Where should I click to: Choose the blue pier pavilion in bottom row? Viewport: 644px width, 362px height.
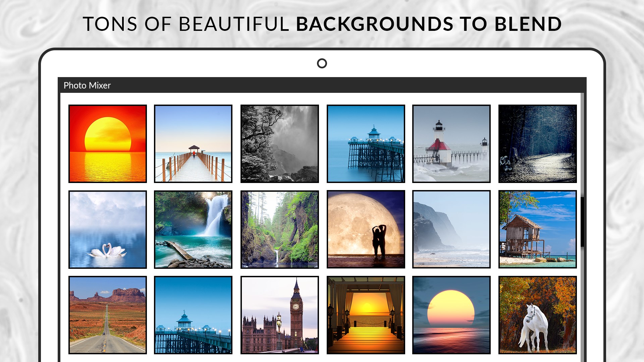193,315
